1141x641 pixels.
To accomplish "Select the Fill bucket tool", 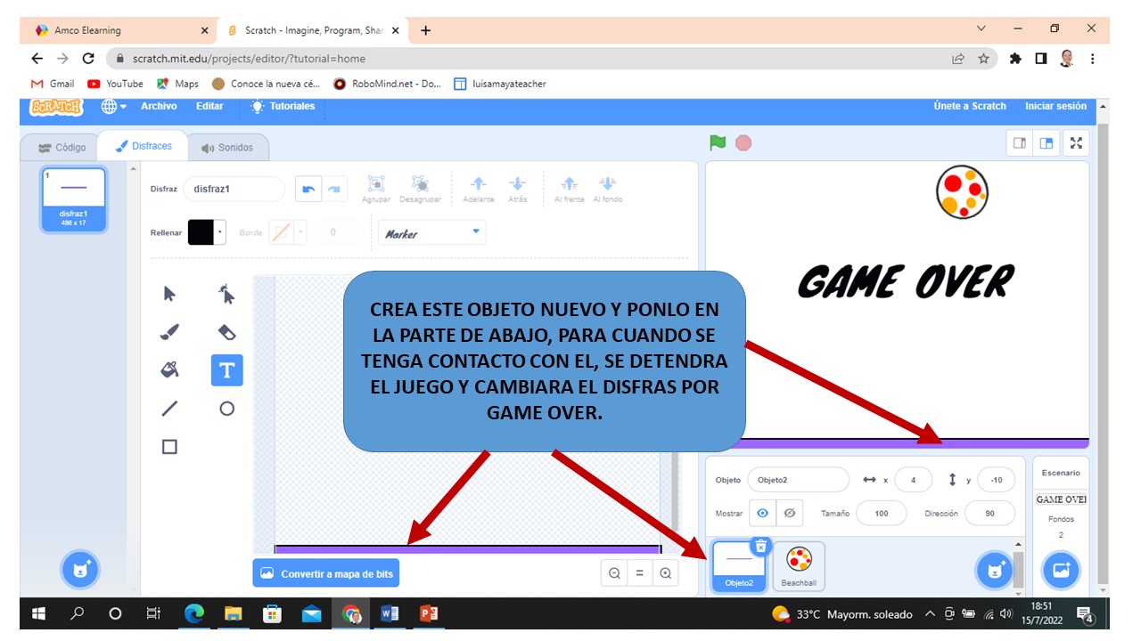I will 169,370.
